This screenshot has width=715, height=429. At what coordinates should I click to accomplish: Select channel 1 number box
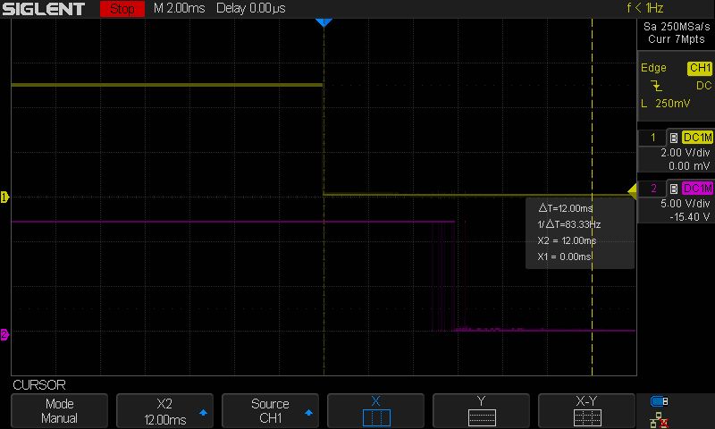click(x=652, y=138)
